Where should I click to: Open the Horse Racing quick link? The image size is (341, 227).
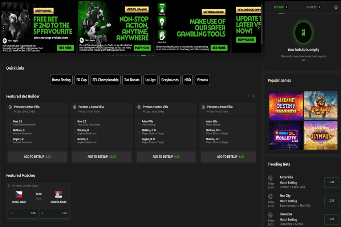[x=61, y=80]
